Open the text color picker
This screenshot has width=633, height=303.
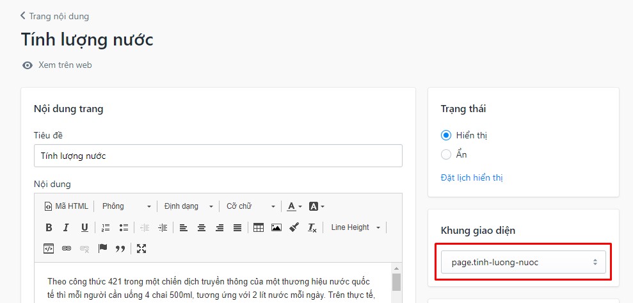pos(294,206)
